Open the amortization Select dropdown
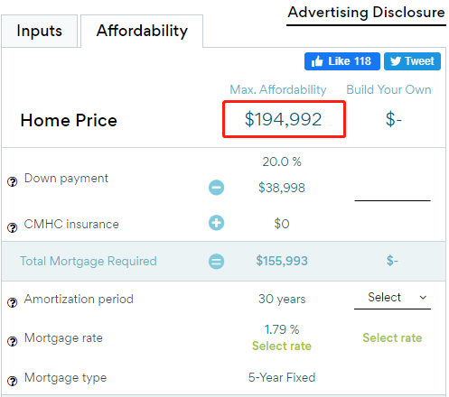Viewport: 449px width, 397px height. point(392,298)
